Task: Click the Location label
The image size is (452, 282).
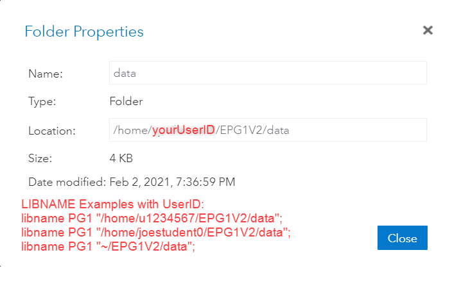Action: tap(52, 131)
